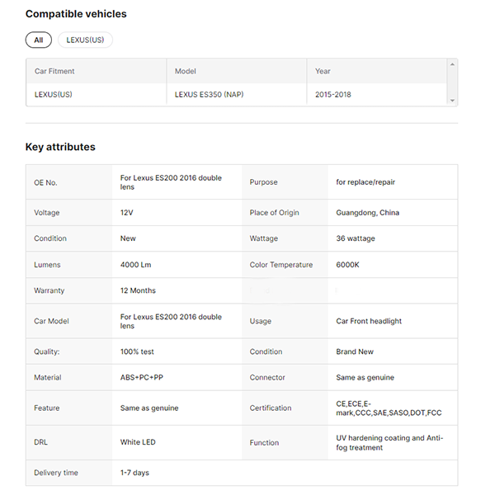Click the 6000K color temperature value
The image size is (495, 495).
coord(347,265)
